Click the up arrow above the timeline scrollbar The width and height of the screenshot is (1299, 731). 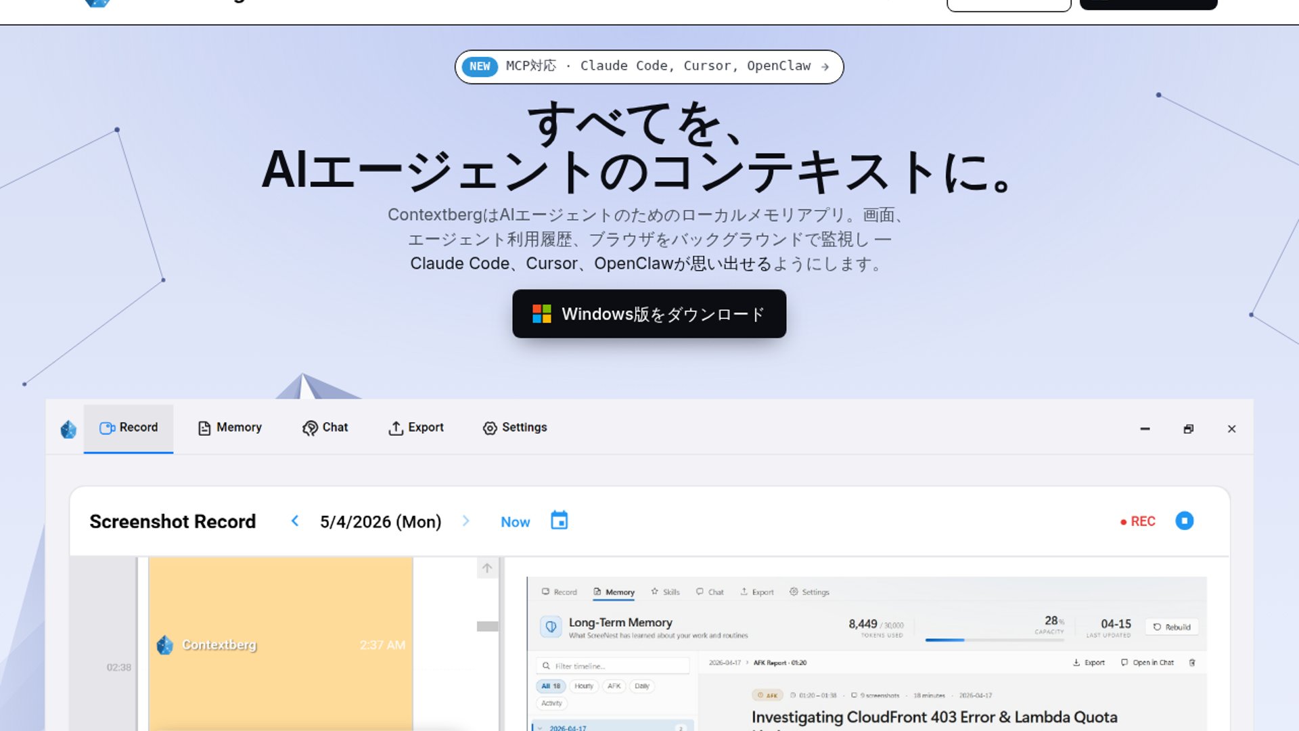(487, 568)
